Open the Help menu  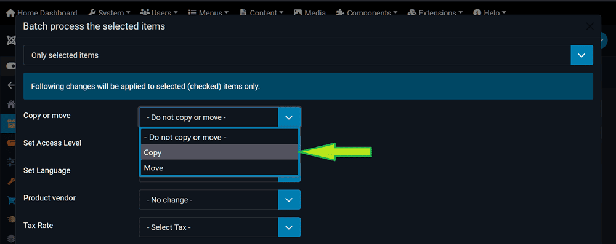(490, 12)
